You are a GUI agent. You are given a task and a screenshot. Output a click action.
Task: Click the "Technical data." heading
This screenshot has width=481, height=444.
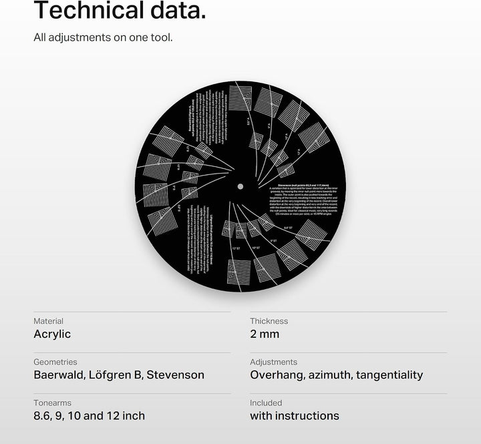[x=120, y=10]
